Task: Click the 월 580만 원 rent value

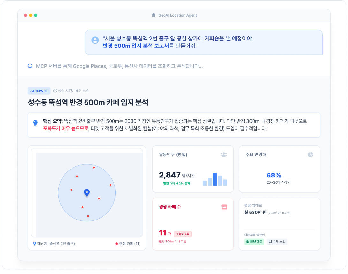Action: 255,213
